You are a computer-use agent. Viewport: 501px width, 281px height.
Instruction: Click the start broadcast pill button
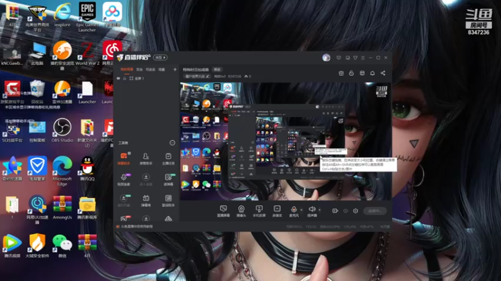(375, 211)
